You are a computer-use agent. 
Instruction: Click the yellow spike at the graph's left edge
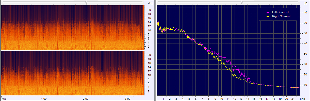click(157, 41)
